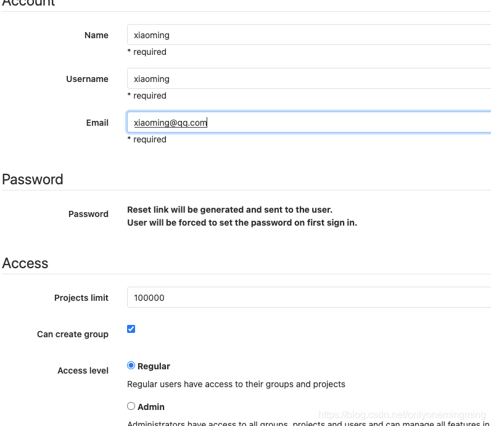Click the 'Password' section heading
491x426 pixels.
coord(33,179)
